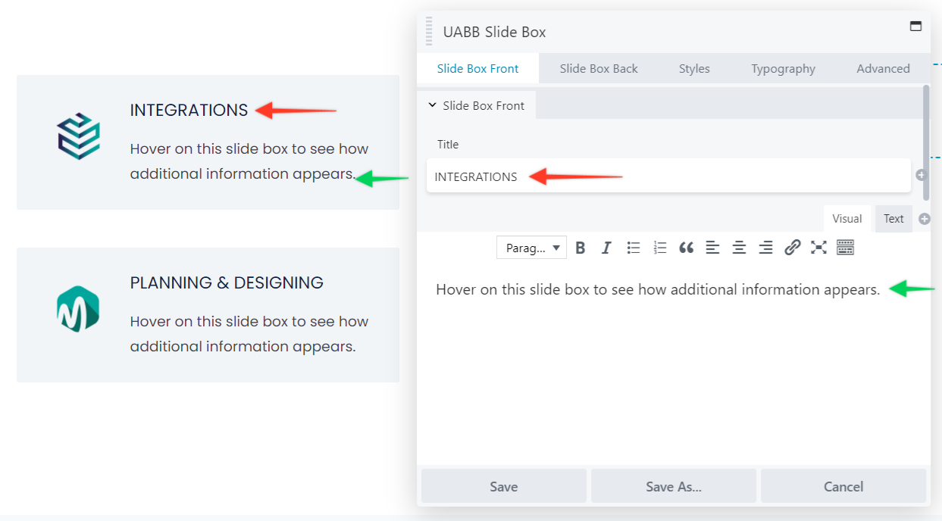Viewport: 942px width, 521px height.
Task: Insert a link with the chain icon
Action: point(792,248)
